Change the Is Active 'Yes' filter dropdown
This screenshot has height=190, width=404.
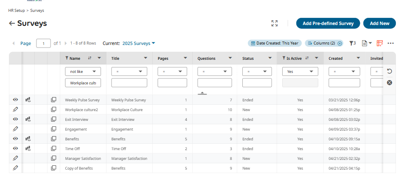(x=300, y=71)
